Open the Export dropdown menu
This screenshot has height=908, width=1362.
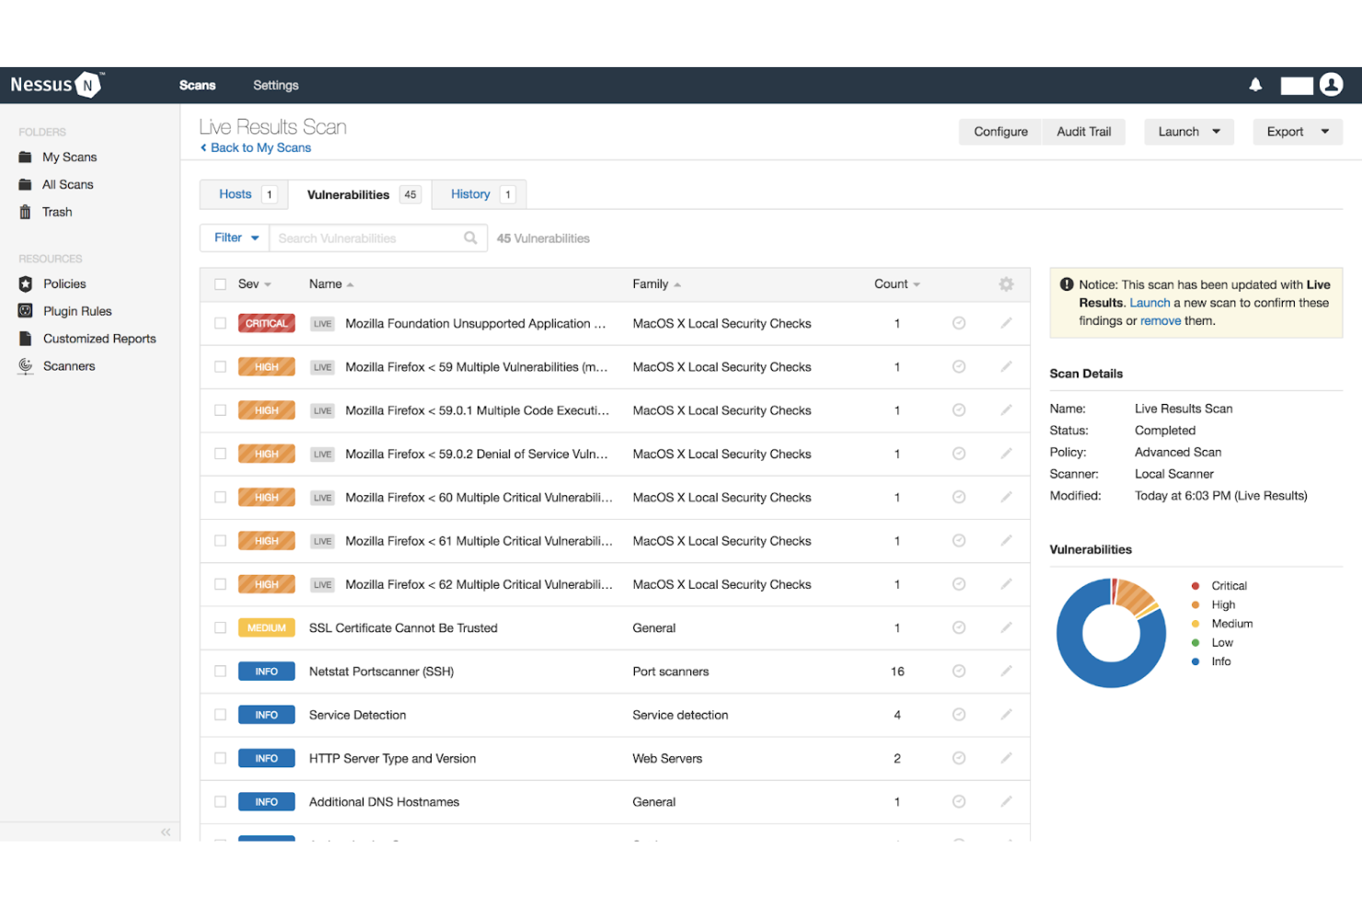1297,132
